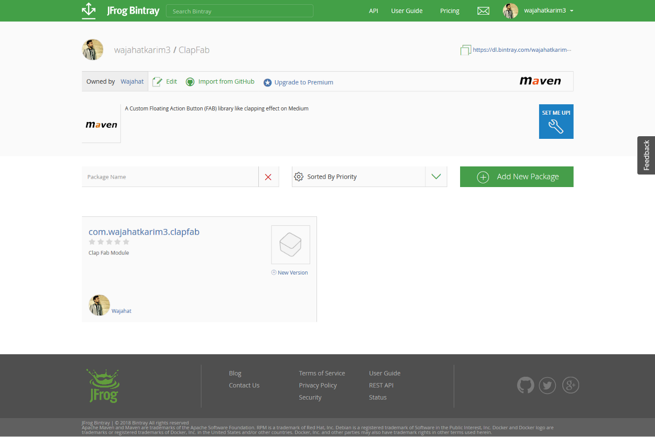
Task: Click the sort gear icon
Action: tap(299, 177)
